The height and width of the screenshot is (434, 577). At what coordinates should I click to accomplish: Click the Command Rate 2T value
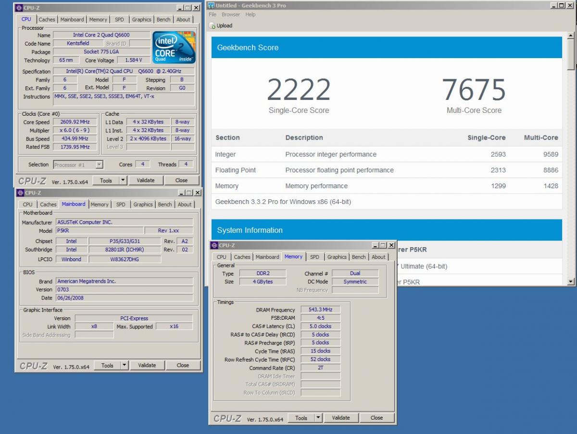[x=321, y=368]
